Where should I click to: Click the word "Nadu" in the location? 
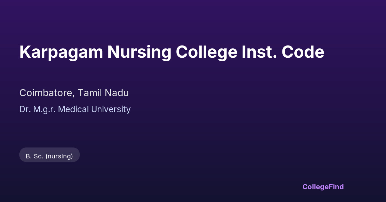(x=117, y=93)
